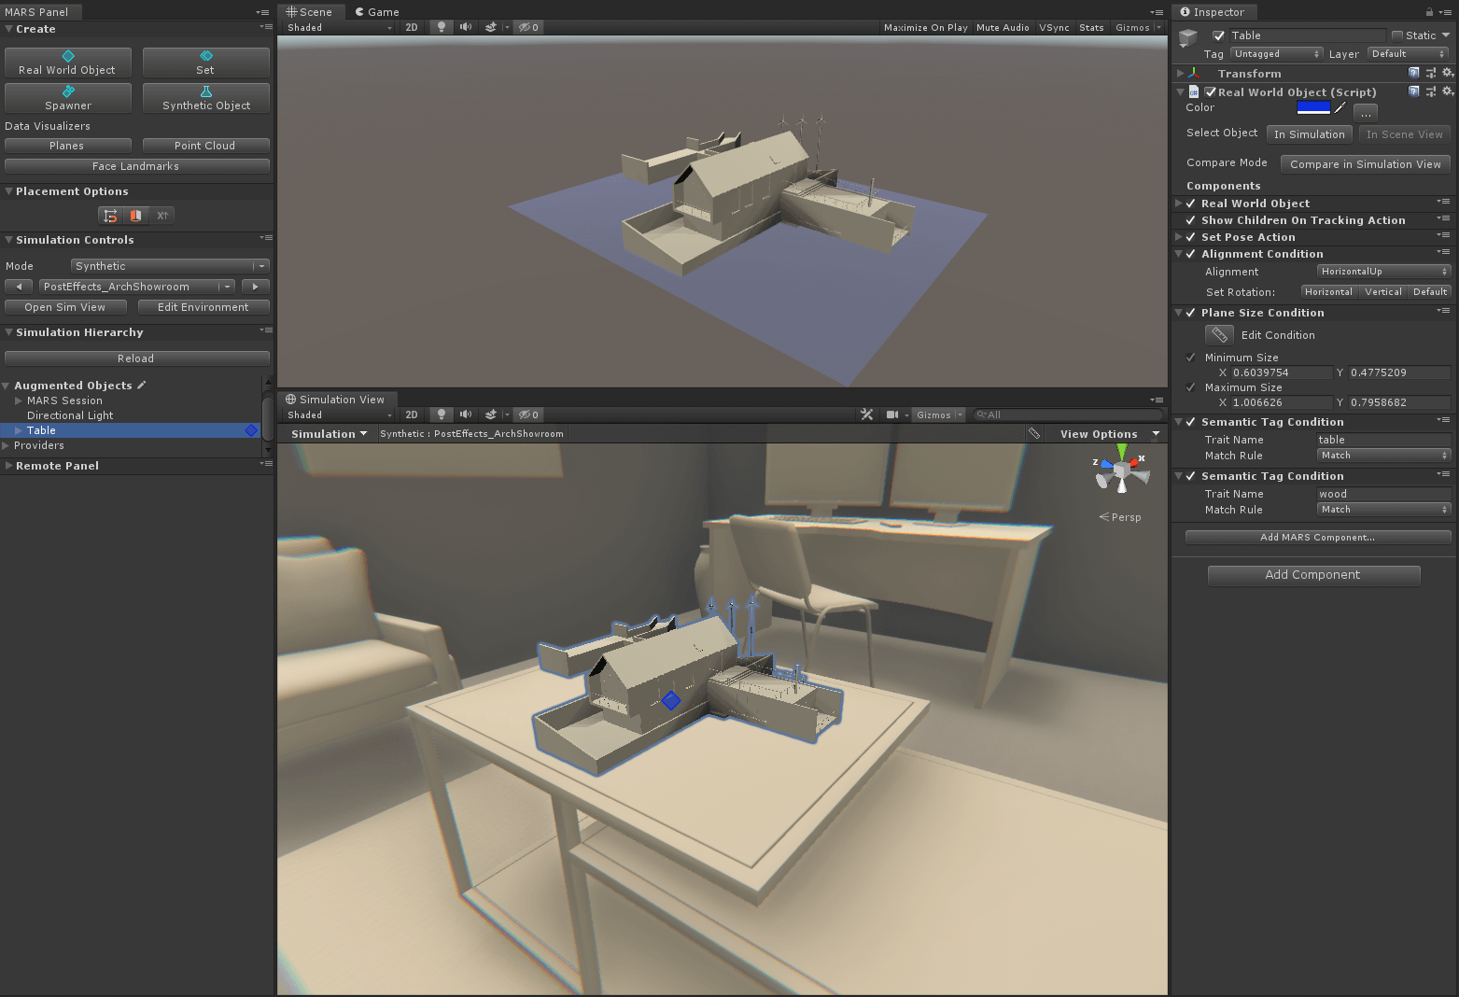Viewport: 1459px width, 997px height.
Task: Click the table Trait Name input field
Action: [x=1382, y=440]
